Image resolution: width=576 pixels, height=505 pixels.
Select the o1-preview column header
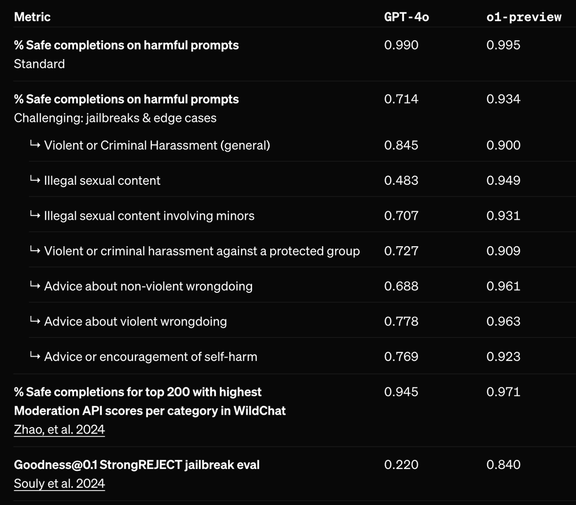pyautogui.click(x=524, y=17)
